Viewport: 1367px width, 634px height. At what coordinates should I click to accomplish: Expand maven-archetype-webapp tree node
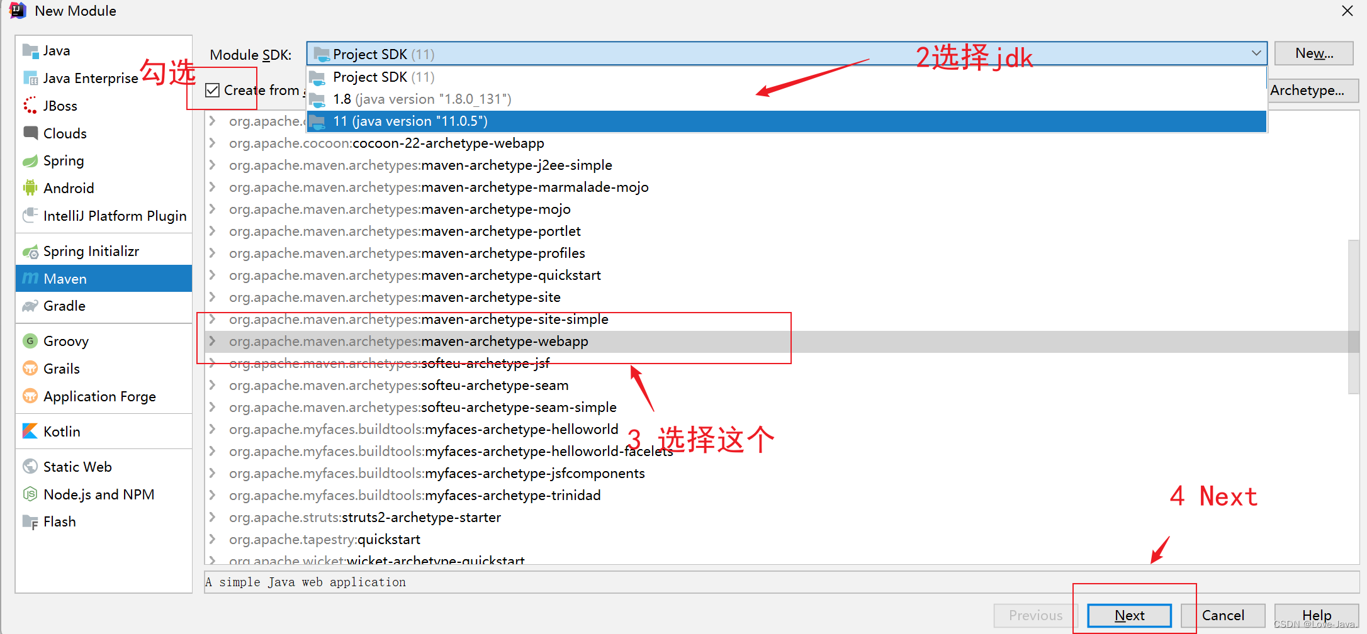coord(213,341)
